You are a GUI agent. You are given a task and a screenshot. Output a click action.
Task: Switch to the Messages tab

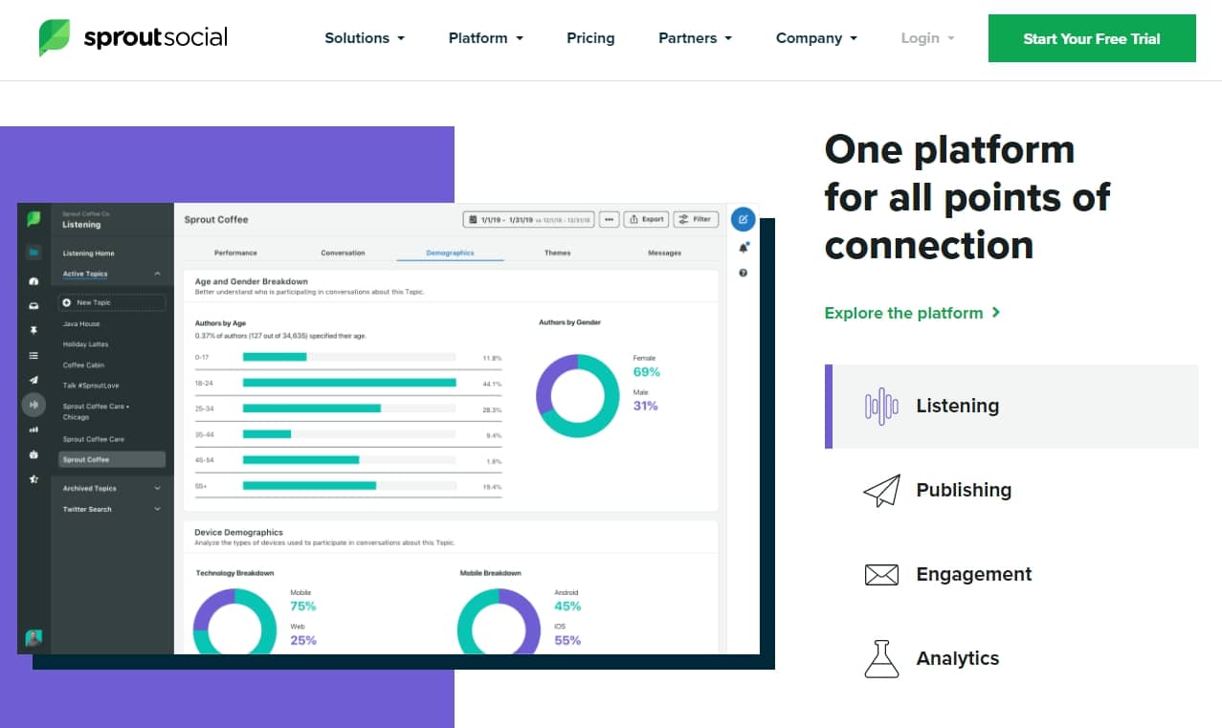[664, 253]
